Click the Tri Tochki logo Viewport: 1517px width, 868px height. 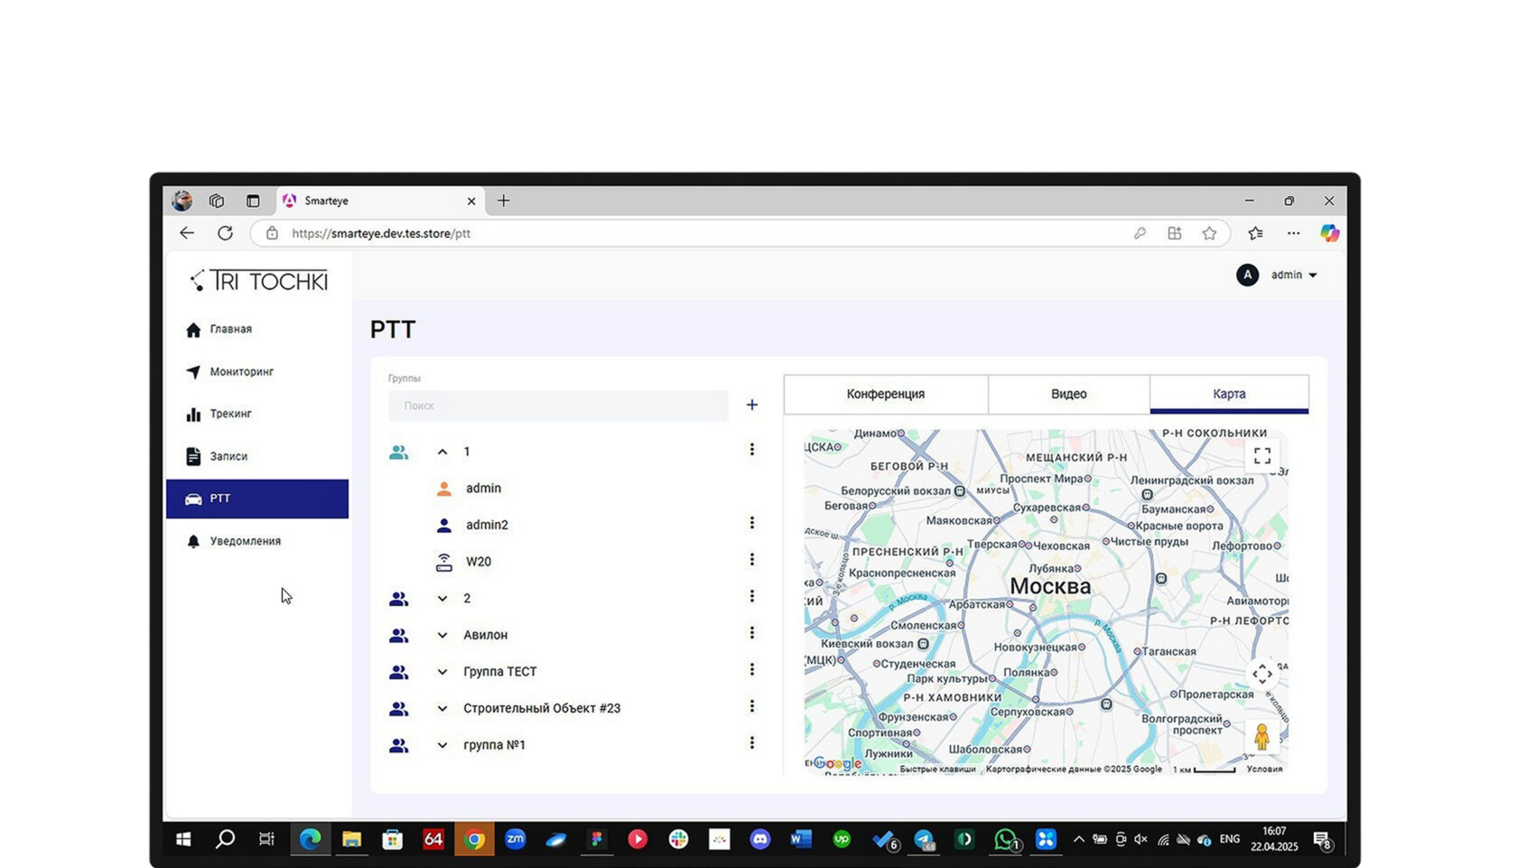point(258,281)
